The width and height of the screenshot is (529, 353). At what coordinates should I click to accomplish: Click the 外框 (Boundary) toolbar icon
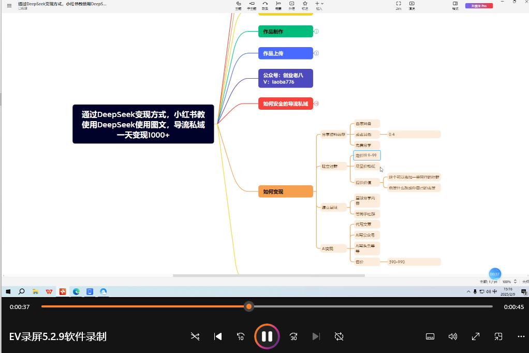(292, 5)
